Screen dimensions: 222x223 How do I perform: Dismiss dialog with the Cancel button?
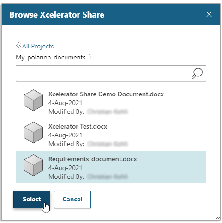(x=72, y=200)
